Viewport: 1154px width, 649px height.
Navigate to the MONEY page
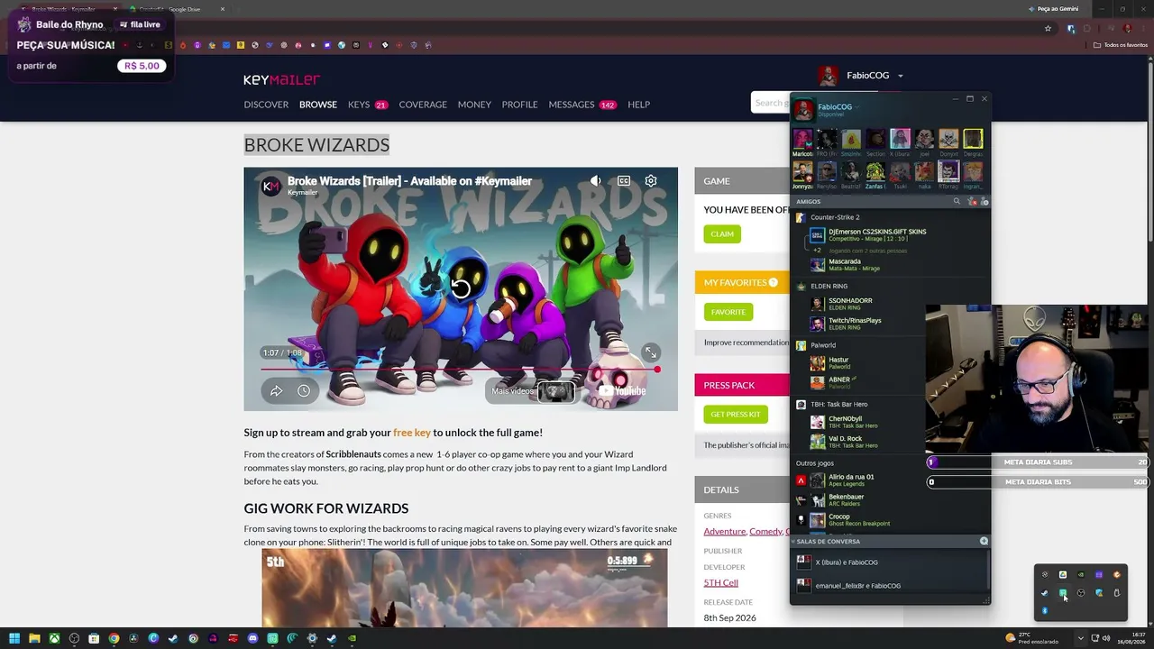coord(474,105)
